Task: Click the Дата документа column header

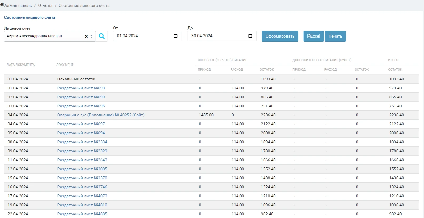Action: coord(21,65)
